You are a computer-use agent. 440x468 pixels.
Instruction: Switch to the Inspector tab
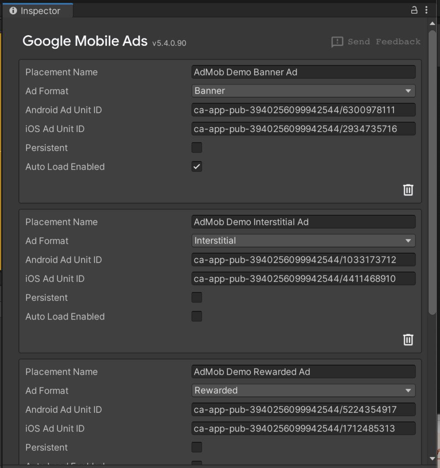coord(39,10)
